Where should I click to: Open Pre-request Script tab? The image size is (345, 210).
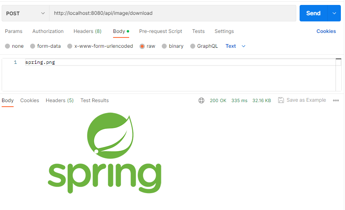(161, 31)
